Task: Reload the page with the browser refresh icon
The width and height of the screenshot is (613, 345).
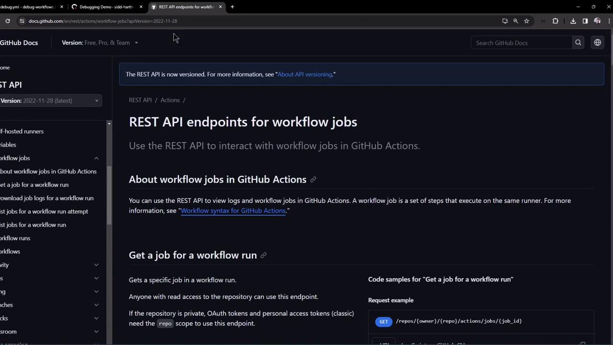Action: (8, 21)
